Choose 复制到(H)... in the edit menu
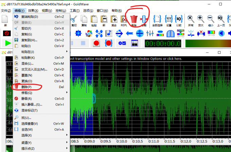 [x=41, y=40]
